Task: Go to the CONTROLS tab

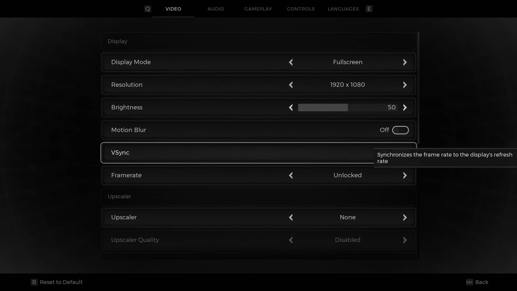Action: [301, 9]
